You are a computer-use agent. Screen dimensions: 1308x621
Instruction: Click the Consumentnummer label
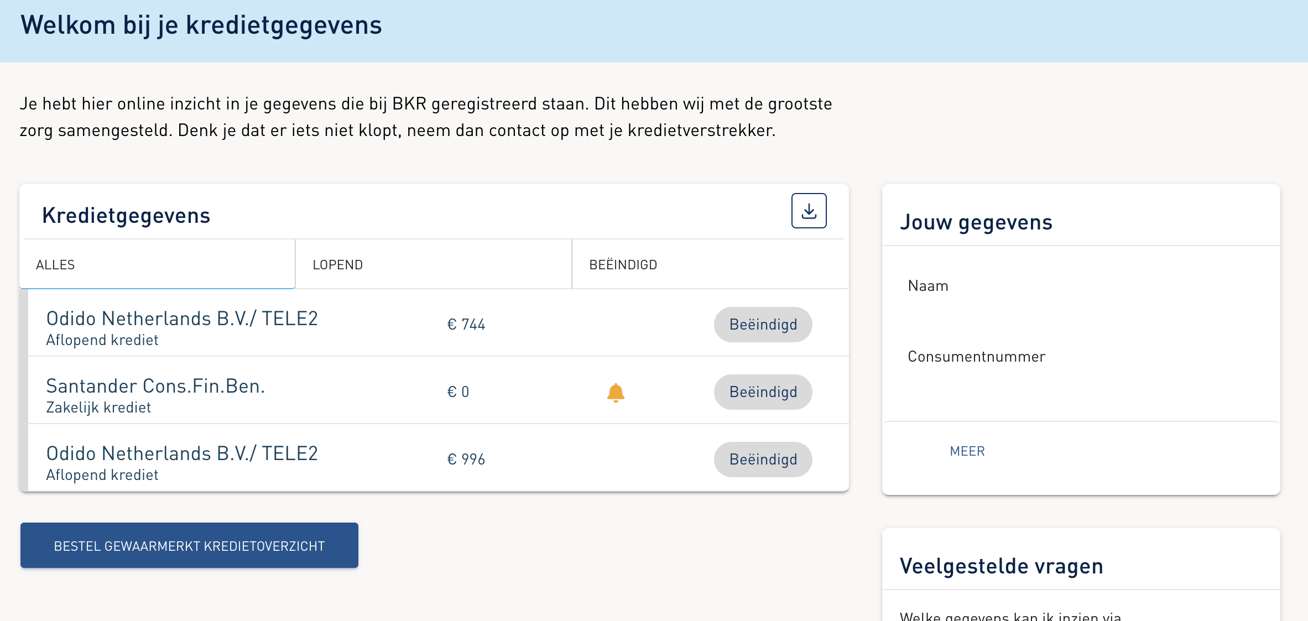977,357
